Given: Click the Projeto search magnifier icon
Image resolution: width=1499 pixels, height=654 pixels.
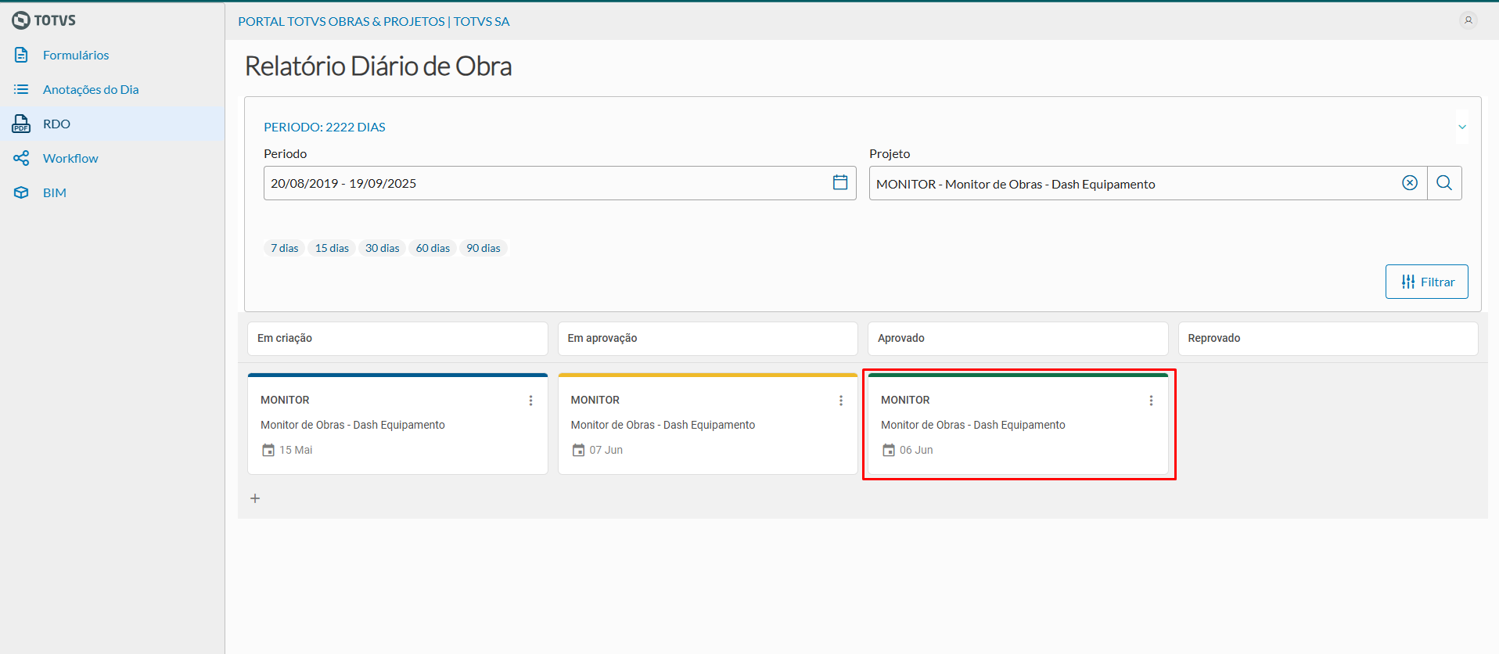Looking at the screenshot, I should (x=1444, y=183).
